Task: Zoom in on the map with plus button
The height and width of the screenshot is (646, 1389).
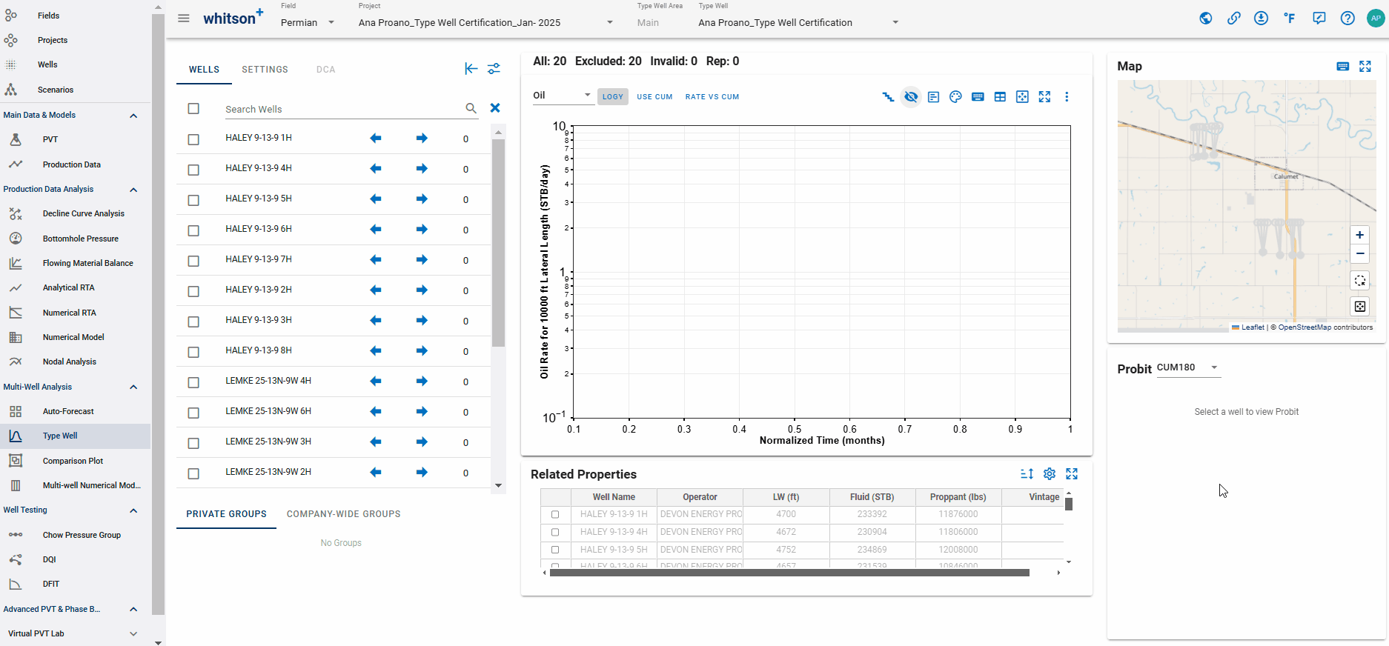Action: [1359, 235]
